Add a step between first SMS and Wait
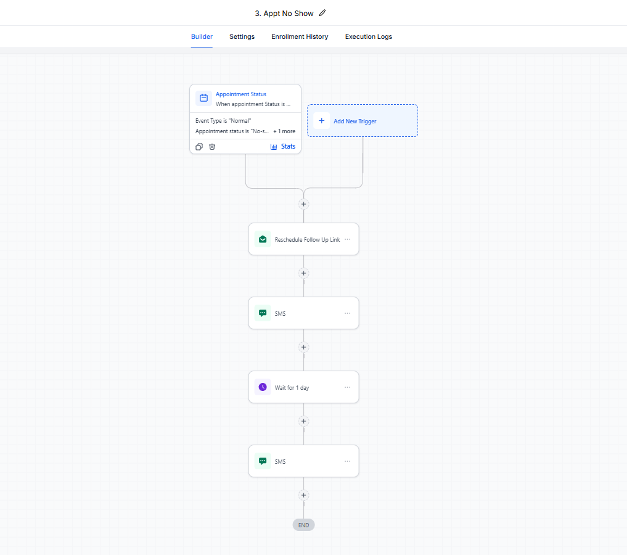 pos(303,347)
